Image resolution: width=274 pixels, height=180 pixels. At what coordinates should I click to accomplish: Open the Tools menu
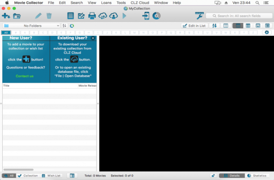click(121, 3)
